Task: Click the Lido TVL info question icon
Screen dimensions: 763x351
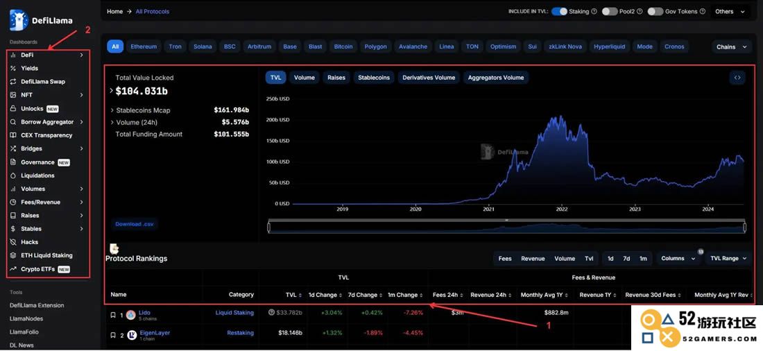Action: [271, 313]
